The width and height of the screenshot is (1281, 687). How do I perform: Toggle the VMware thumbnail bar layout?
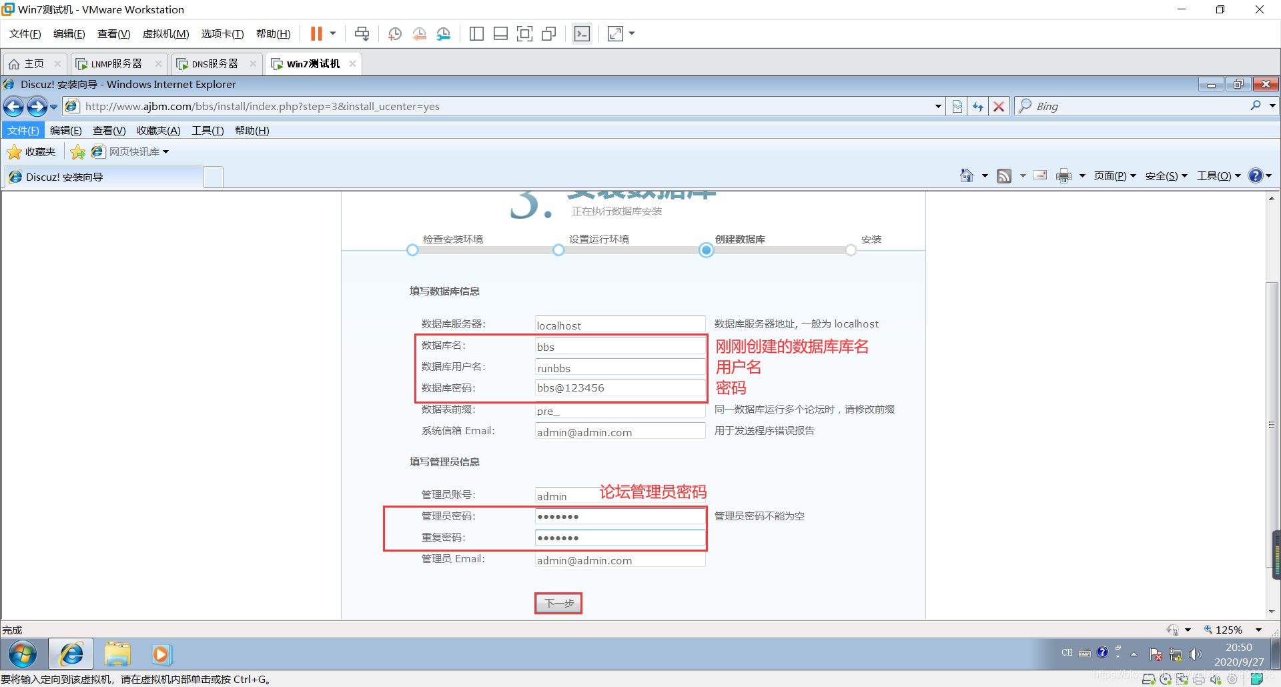pyautogui.click(x=500, y=33)
